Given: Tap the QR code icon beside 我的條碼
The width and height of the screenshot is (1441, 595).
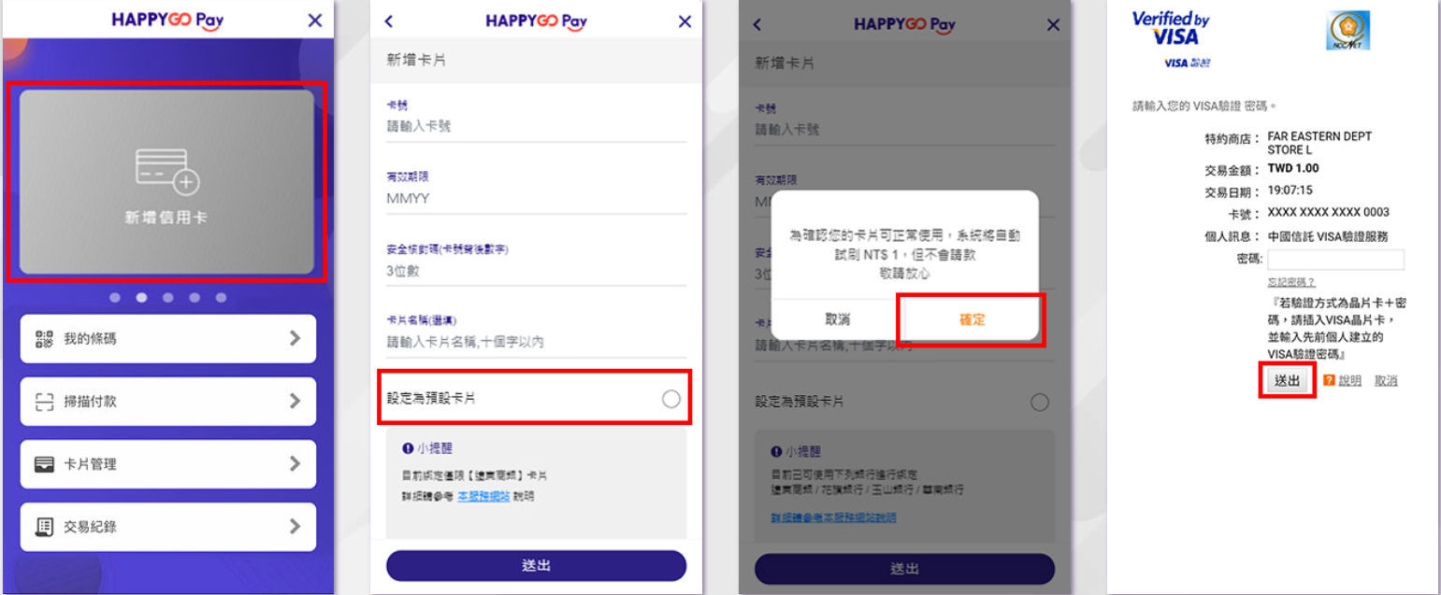Looking at the screenshot, I should pyautogui.click(x=44, y=339).
